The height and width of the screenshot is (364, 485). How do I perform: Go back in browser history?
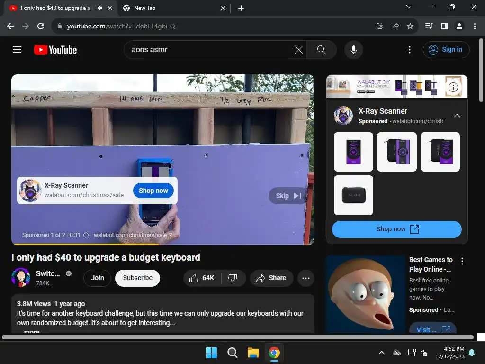(x=10, y=26)
